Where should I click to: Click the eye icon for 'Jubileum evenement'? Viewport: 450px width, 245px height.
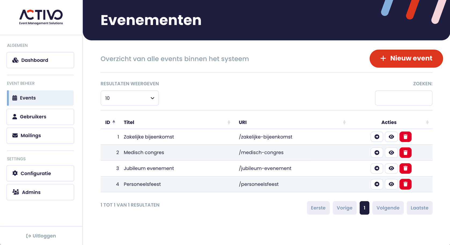[x=391, y=168]
